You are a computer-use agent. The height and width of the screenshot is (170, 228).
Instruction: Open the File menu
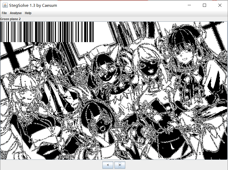pyautogui.click(x=4, y=13)
